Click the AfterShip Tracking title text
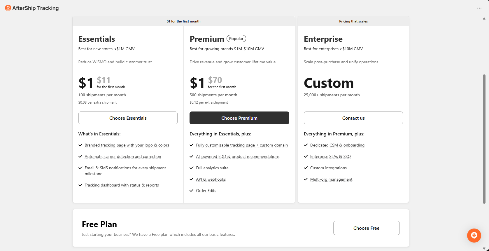 pyautogui.click(x=36, y=8)
